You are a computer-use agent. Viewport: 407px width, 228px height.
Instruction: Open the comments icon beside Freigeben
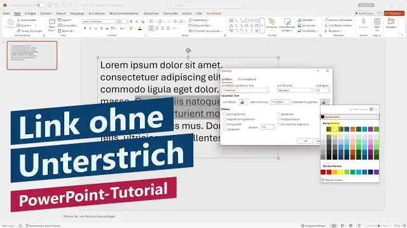380,13
